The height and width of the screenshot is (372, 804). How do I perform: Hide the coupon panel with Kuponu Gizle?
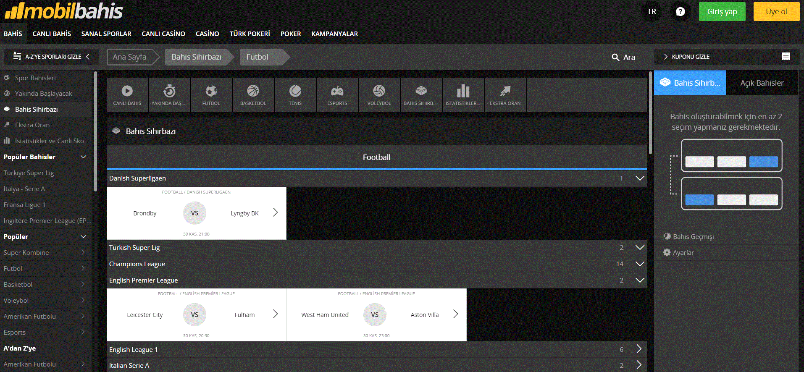[x=727, y=57]
